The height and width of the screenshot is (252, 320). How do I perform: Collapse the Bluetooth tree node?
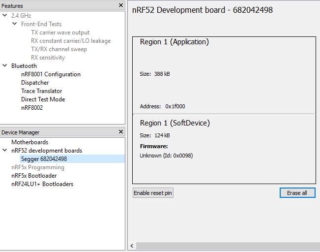tap(5, 65)
